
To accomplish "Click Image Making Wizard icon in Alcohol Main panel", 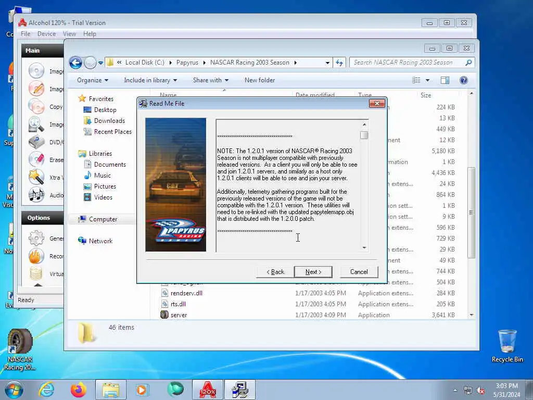I will [x=36, y=71].
